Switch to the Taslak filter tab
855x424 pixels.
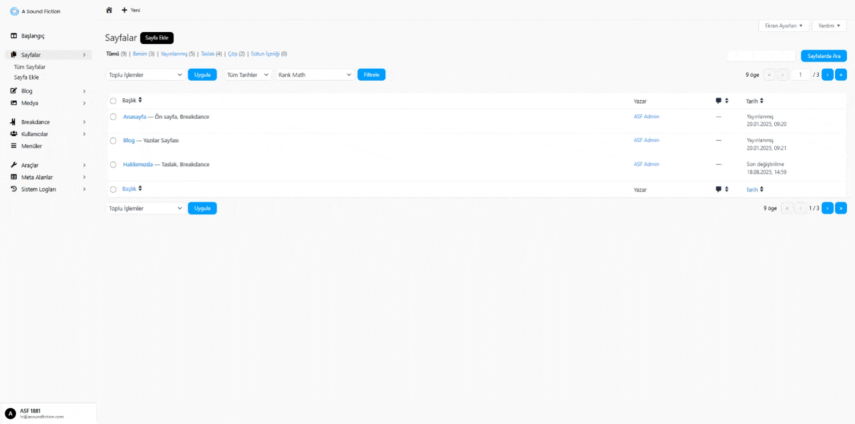pos(207,54)
